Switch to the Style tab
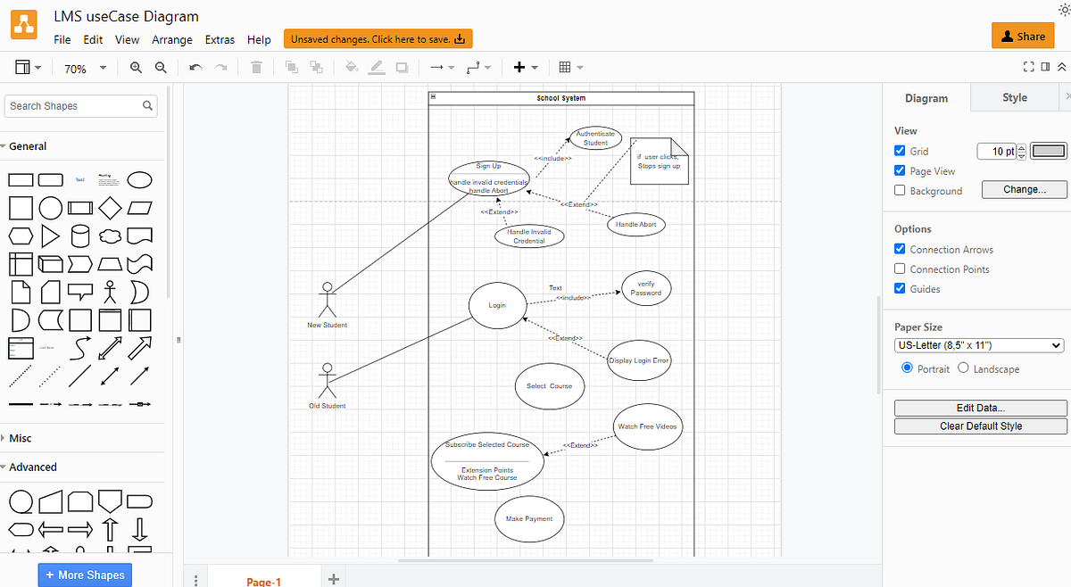Screen dimensions: 1071x587 pos(1014,97)
